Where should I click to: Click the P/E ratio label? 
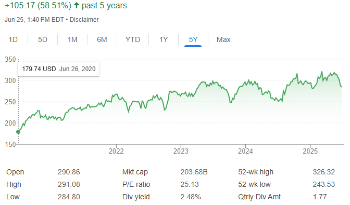point(136,184)
